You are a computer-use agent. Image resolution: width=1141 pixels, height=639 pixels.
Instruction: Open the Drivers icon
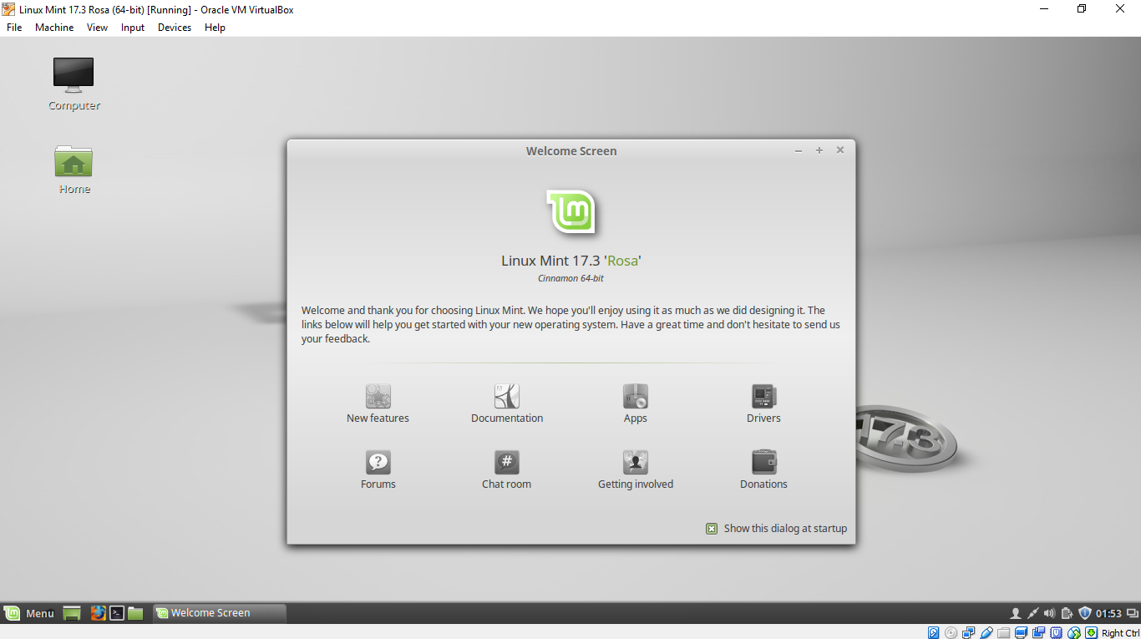coord(763,396)
